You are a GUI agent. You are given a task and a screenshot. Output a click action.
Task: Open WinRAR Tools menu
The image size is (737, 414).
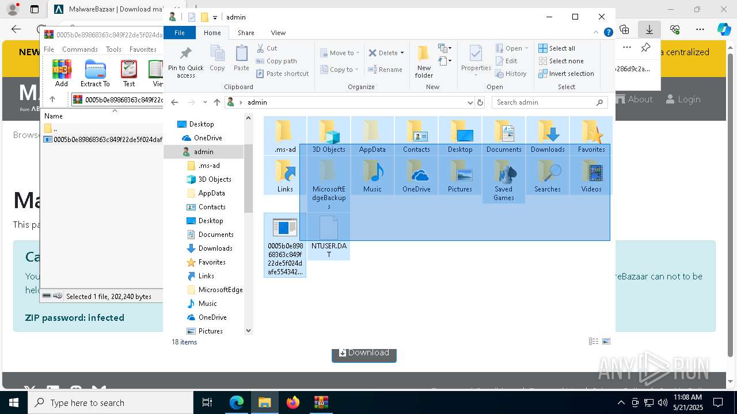tap(113, 49)
